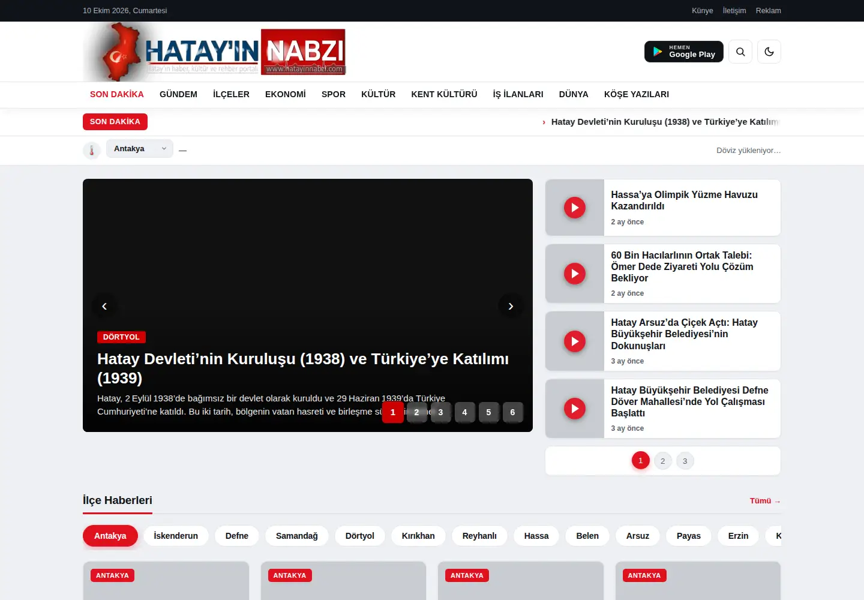Select slide 6 in main slider

click(x=512, y=412)
